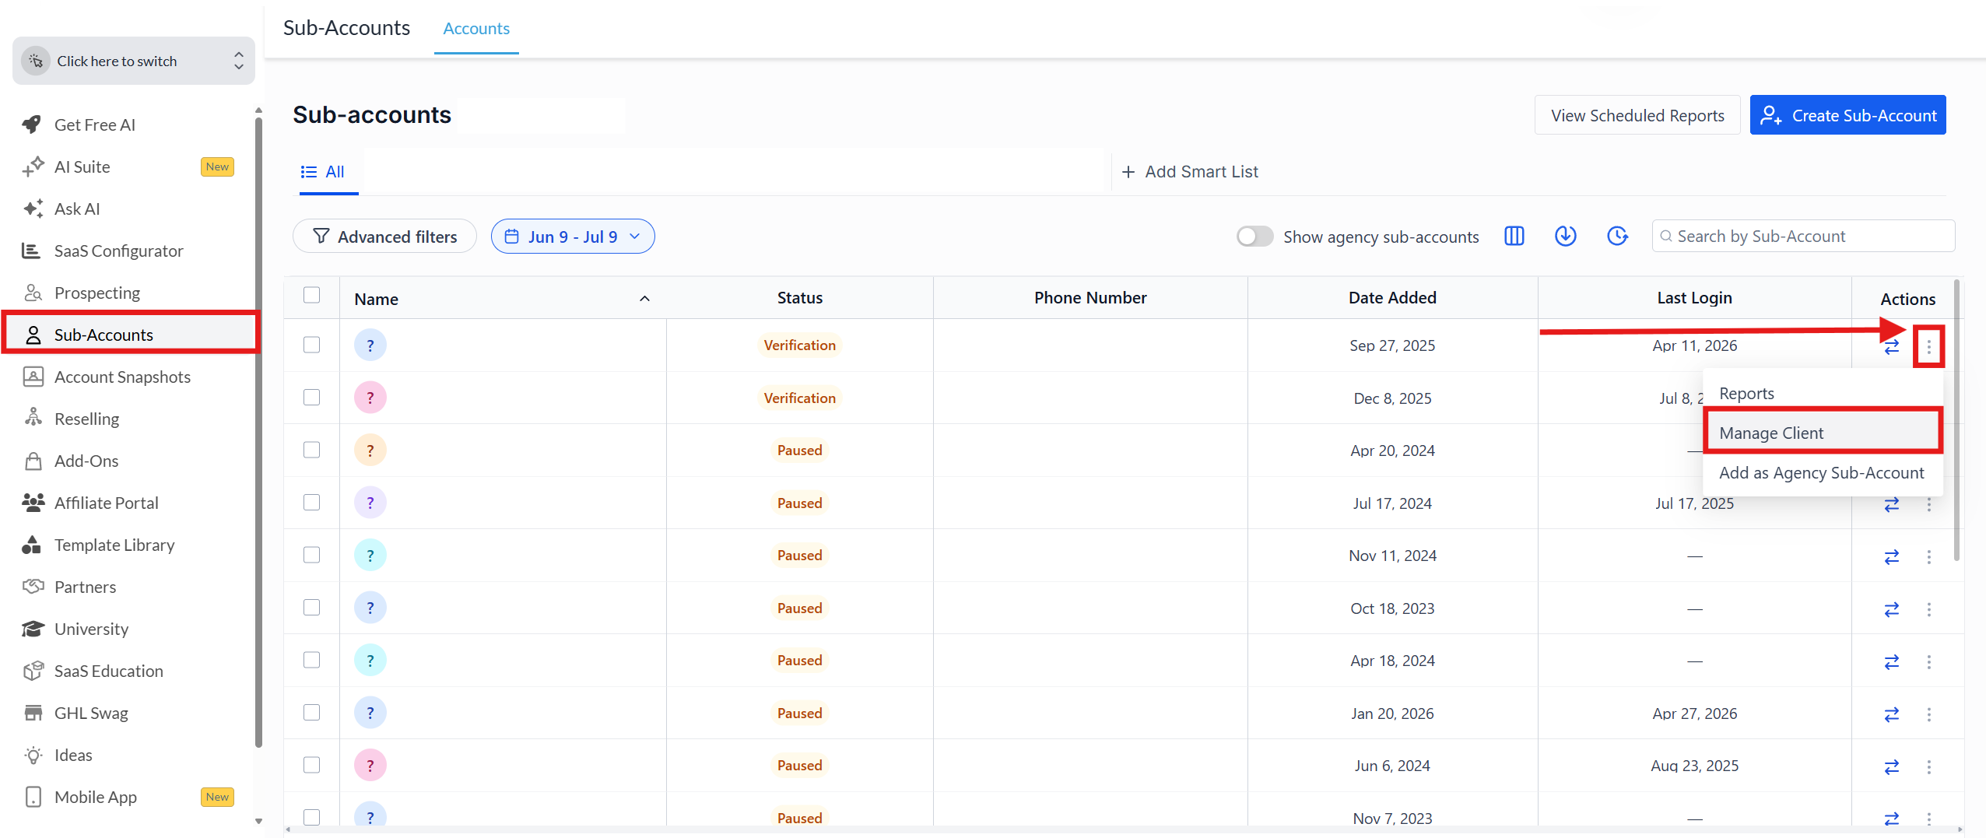
Task: Open Affiliate Portal group icon
Action: coord(32,503)
